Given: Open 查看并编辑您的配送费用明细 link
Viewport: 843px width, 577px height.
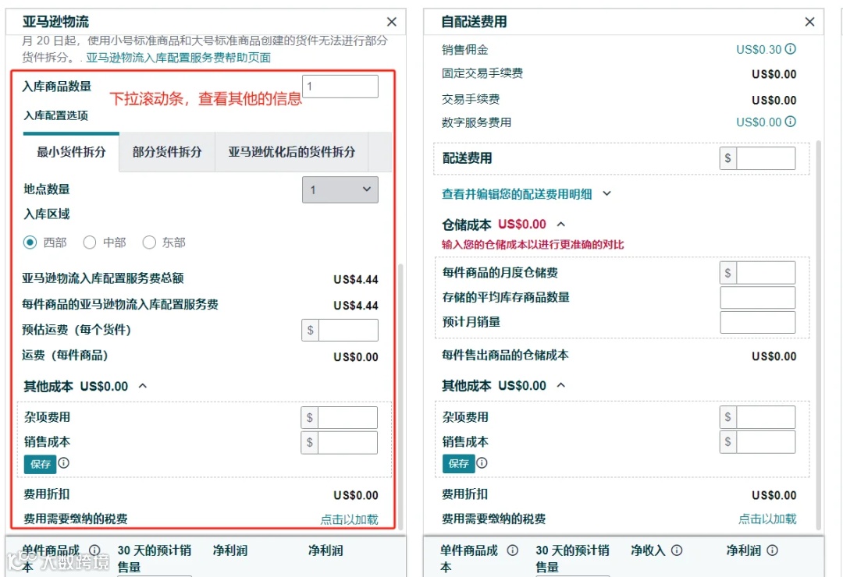Looking at the screenshot, I should (x=517, y=194).
